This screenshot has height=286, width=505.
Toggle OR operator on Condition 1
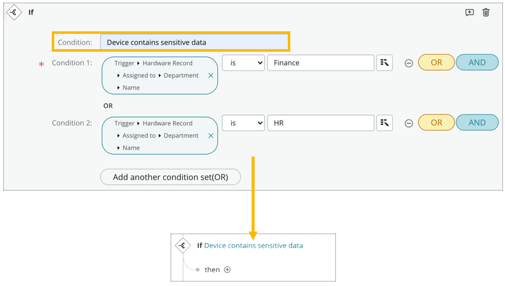pos(436,62)
